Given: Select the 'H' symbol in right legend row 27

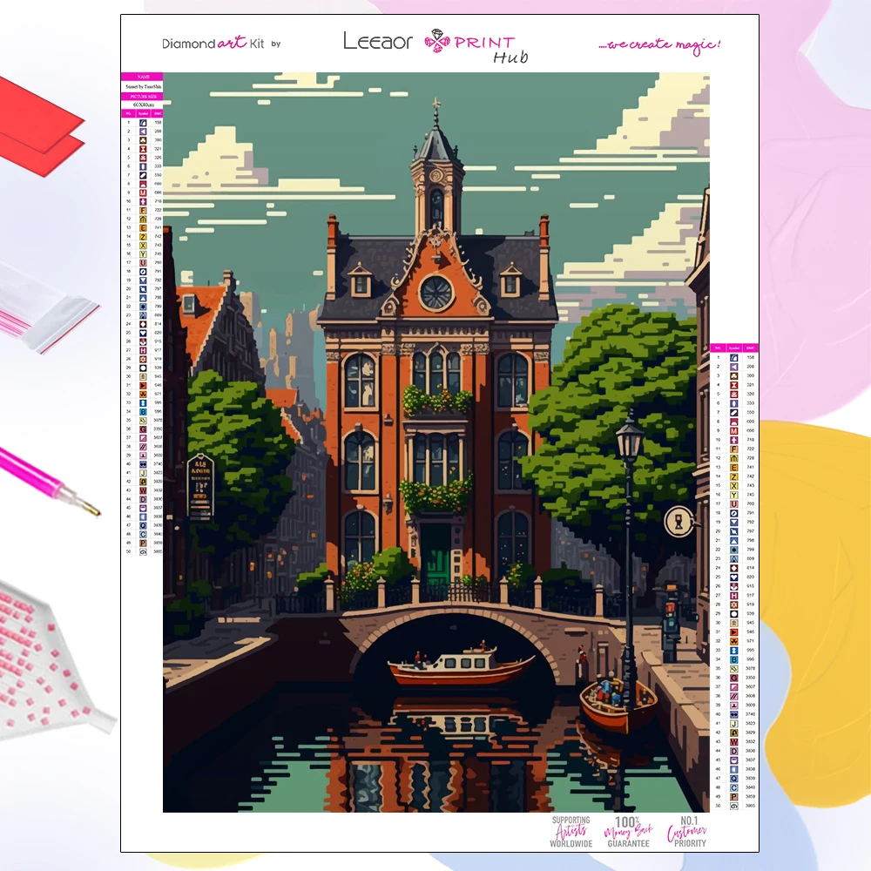Looking at the screenshot, I should point(733,596).
